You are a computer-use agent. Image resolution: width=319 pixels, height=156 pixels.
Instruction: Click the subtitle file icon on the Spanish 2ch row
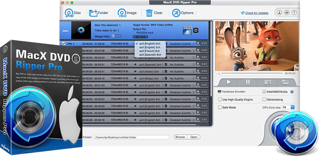(166, 65)
